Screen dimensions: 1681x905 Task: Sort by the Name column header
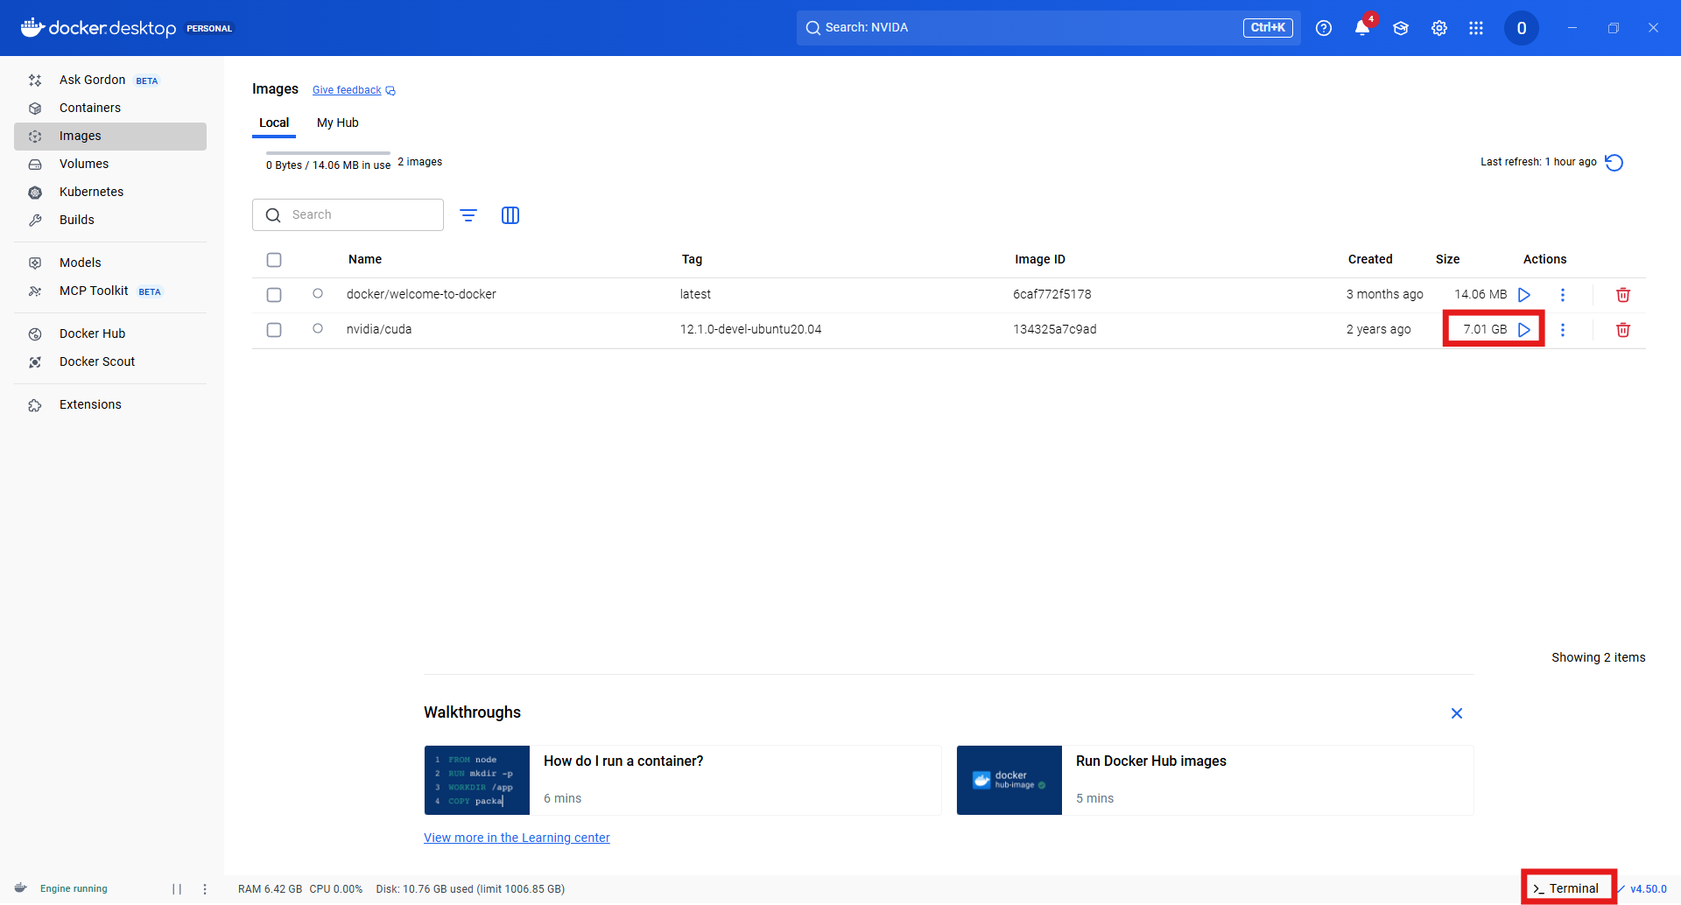pos(365,259)
